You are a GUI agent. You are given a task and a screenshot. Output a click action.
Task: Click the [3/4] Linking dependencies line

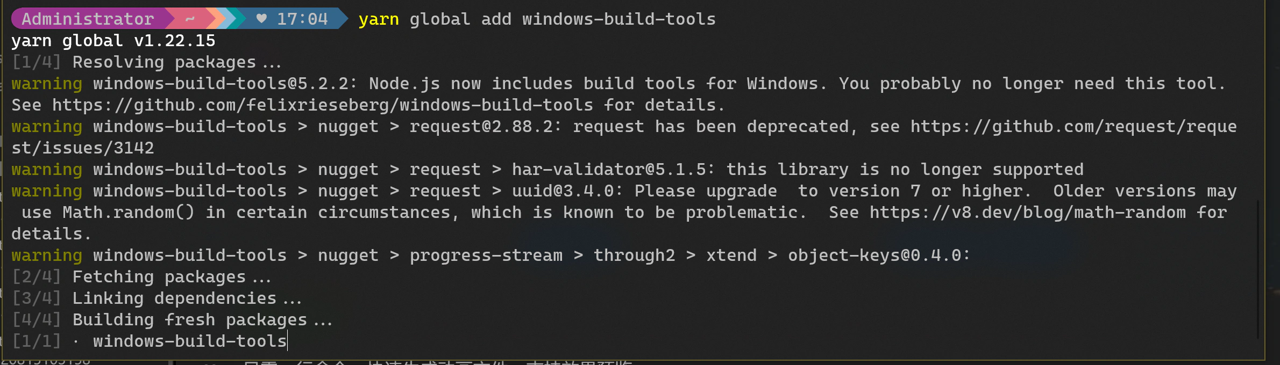point(157,298)
